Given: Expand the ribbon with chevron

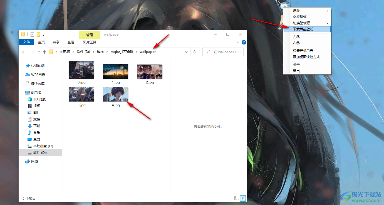Looking at the screenshot, I should (238, 42).
